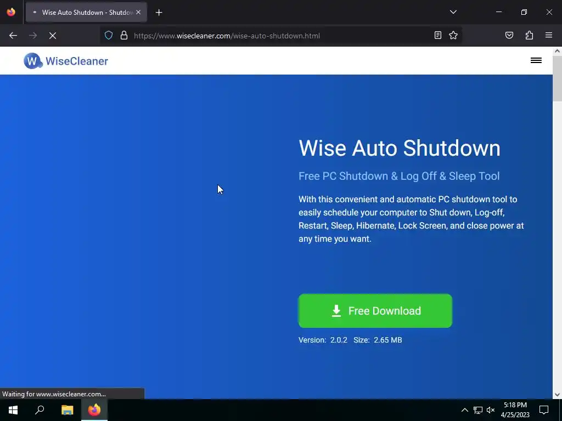The width and height of the screenshot is (562, 421).
Task: Save to Pocket icon in toolbar
Action: (509, 35)
